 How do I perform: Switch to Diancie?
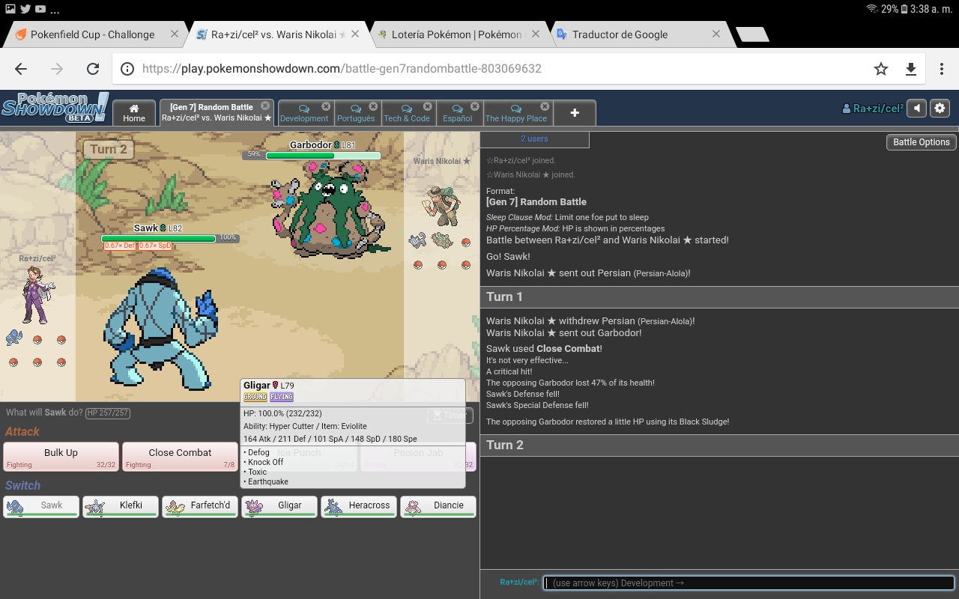tap(438, 506)
